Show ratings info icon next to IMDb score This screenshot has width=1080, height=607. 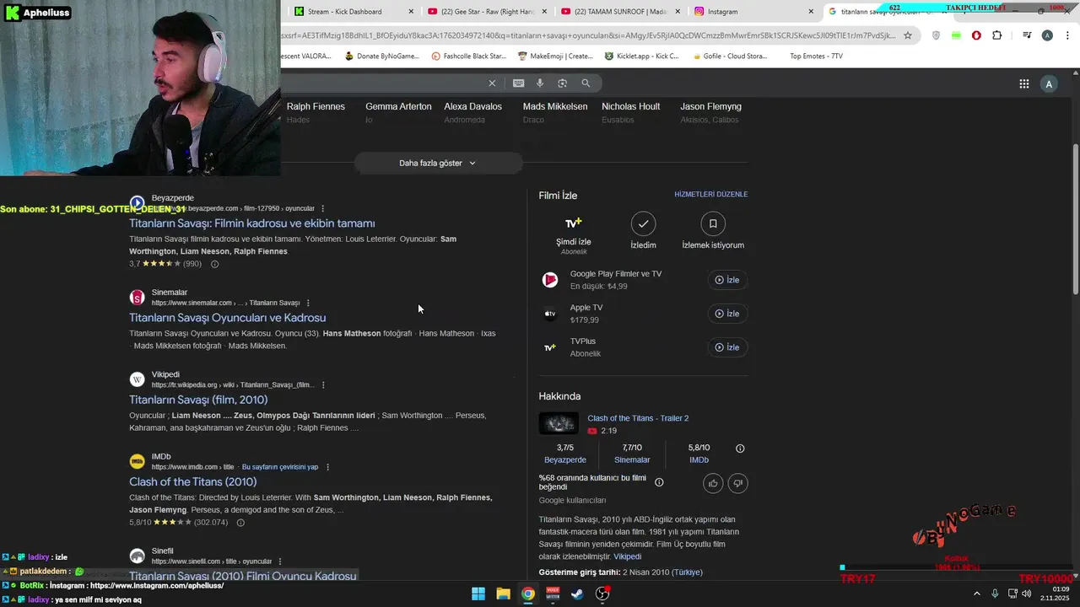[x=740, y=449]
